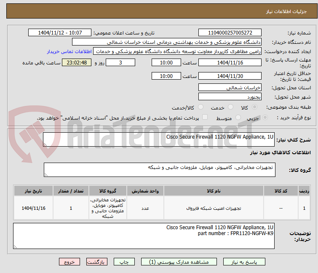Click the delivery province field 'خراسان شمالی'
The height and width of the screenshot is (273, 318).
click(x=230, y=87)
